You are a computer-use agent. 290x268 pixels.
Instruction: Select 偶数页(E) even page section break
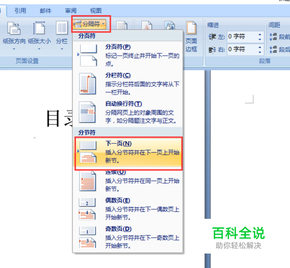tap(128, 209)
